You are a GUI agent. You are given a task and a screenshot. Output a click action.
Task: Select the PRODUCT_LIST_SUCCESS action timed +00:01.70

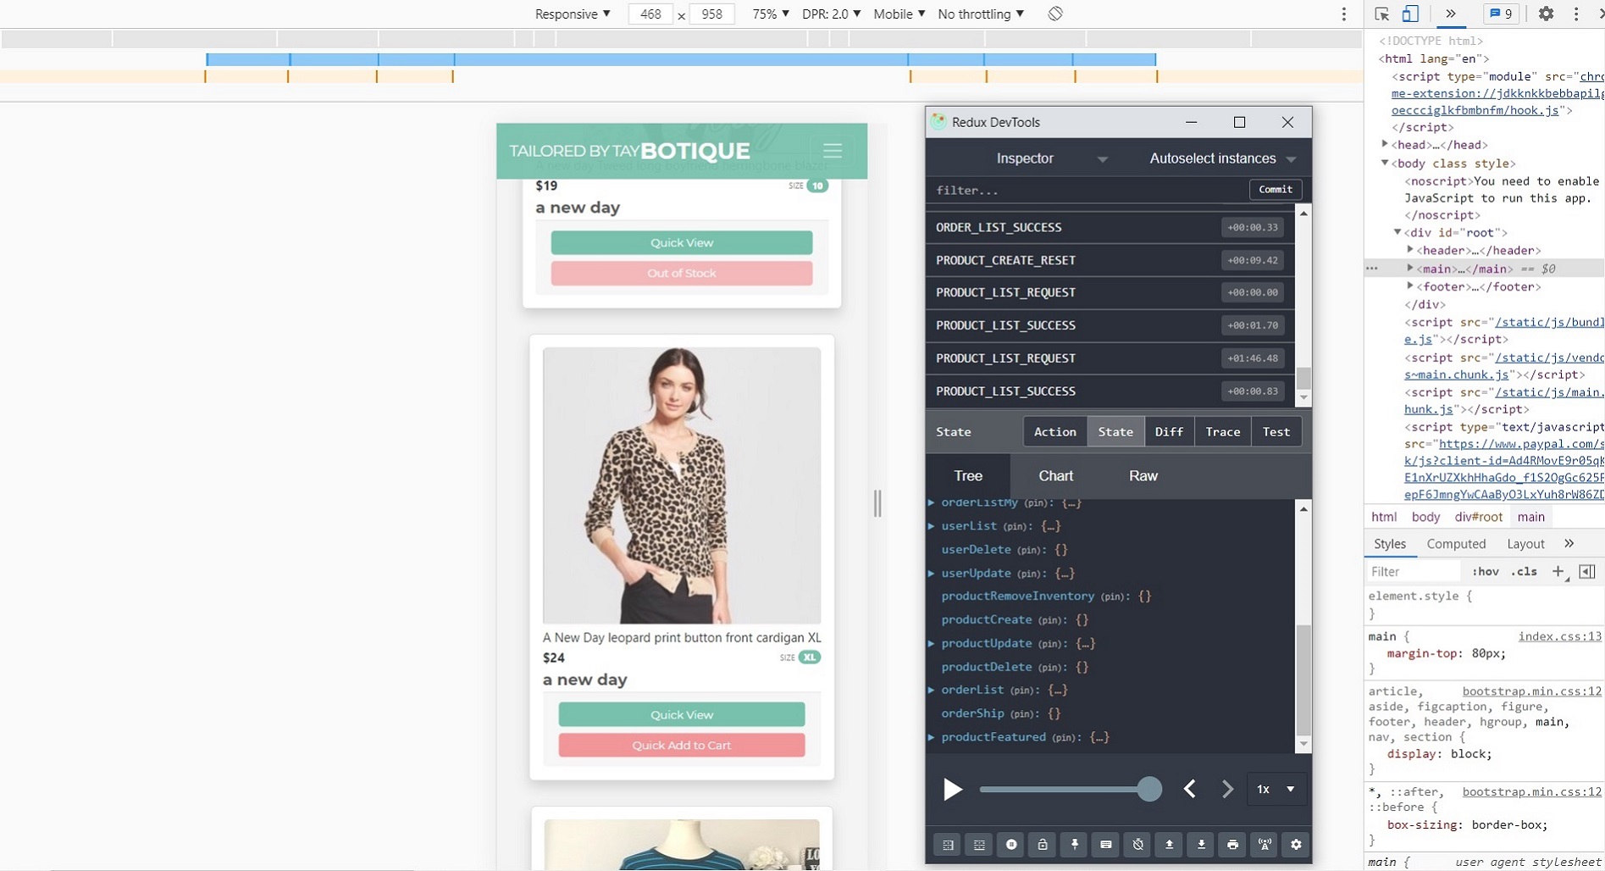(1110, 325)
